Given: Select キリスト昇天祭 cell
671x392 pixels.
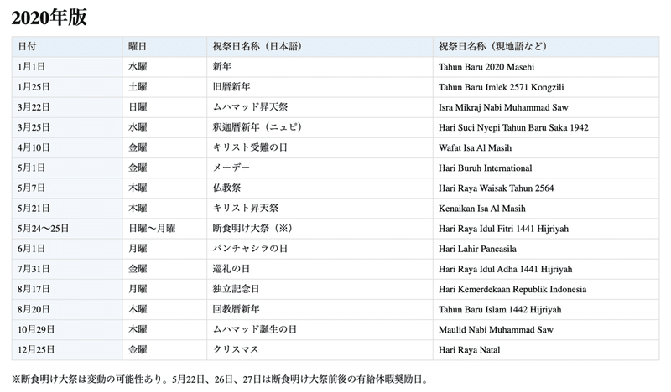Looking at the screenshot, I should (320, 209).
